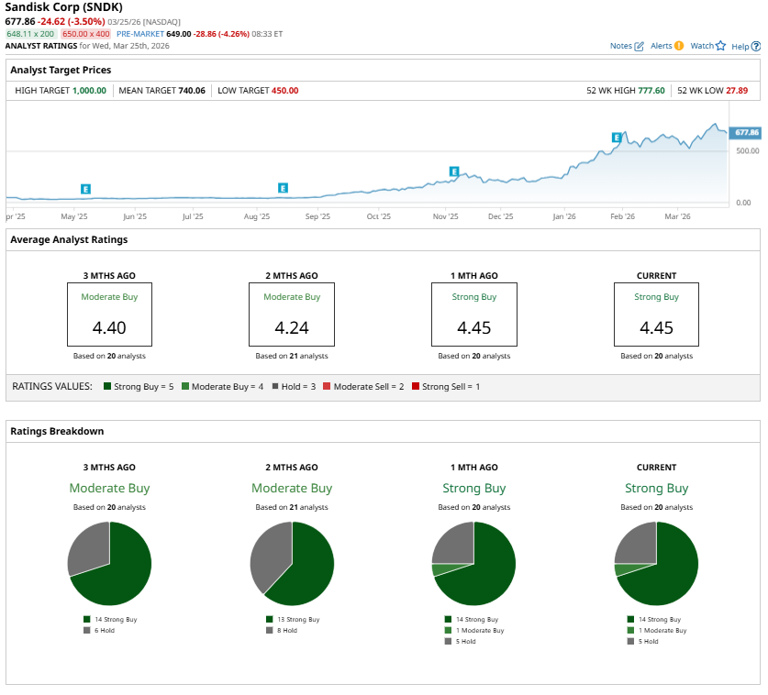
Task: Click the Feb '26 earnings marker
Action: pyautogui.click(x=617, y=138)
